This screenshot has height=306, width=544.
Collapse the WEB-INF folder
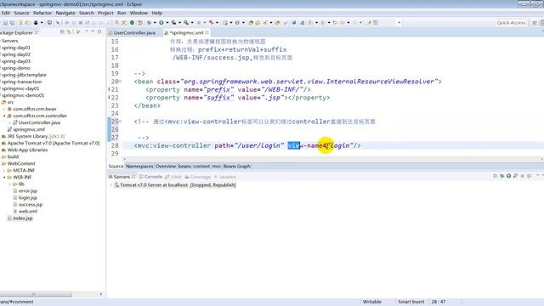[x=4, y=178]
